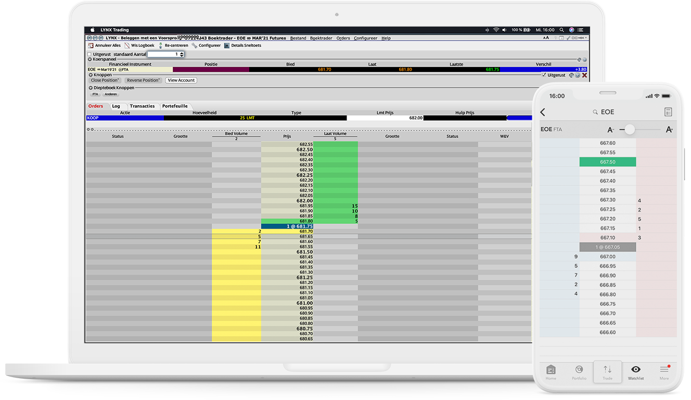691x400 pixels.
Task: Click the Wis Logboek toolbar icon
Action: [x=127, y=46]
